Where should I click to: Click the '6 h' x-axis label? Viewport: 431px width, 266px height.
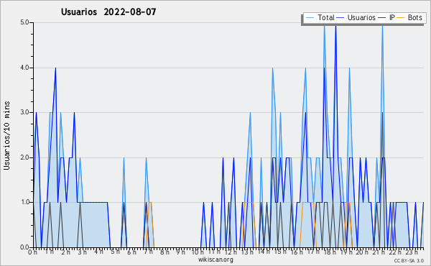[x=131, y=252]
